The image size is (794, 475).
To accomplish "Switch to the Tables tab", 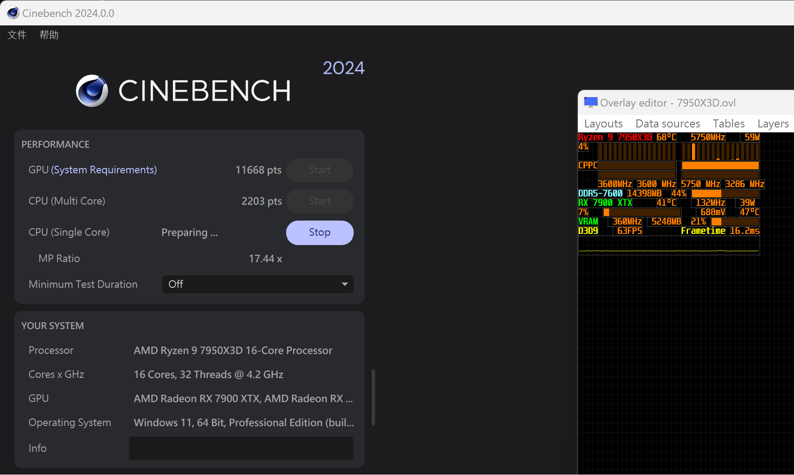I will 728,123.
